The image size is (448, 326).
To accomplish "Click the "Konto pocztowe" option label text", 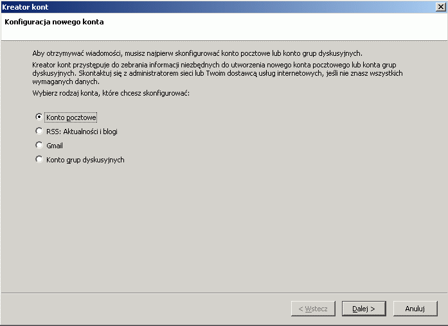I will (71, 117).
